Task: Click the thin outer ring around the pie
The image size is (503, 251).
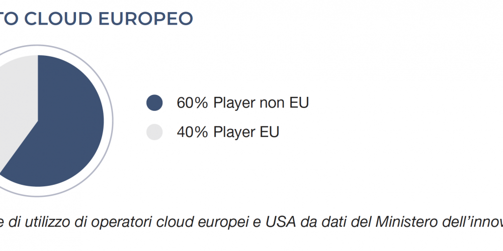Action: 112,121
